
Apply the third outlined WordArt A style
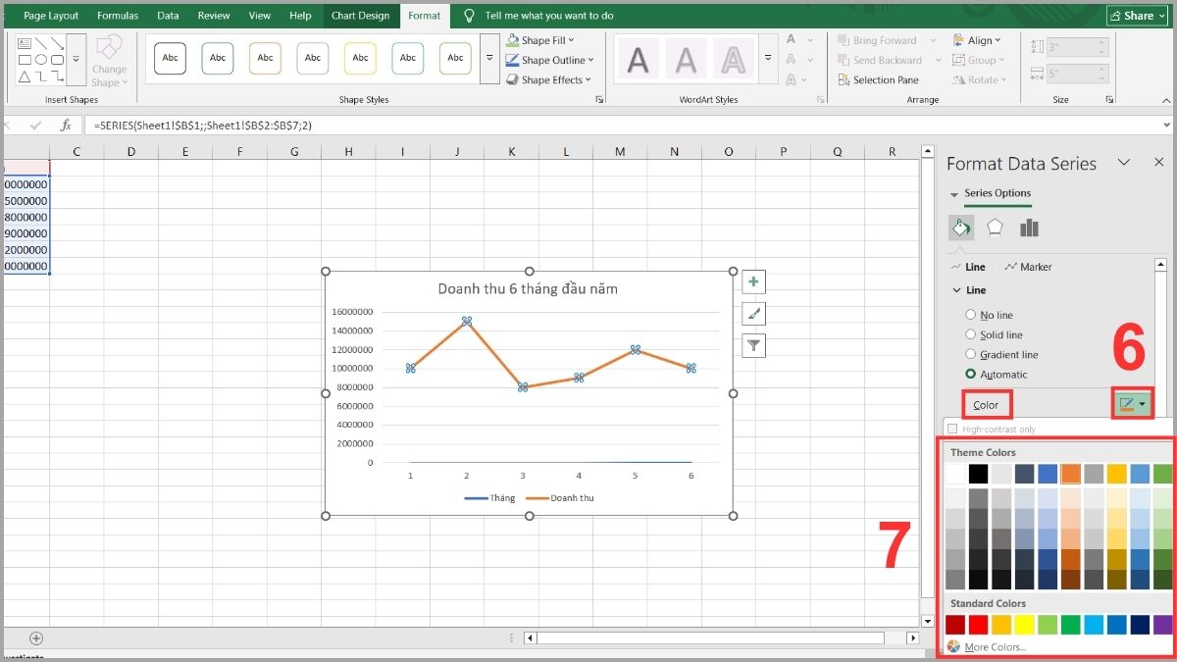click(733, 61)
